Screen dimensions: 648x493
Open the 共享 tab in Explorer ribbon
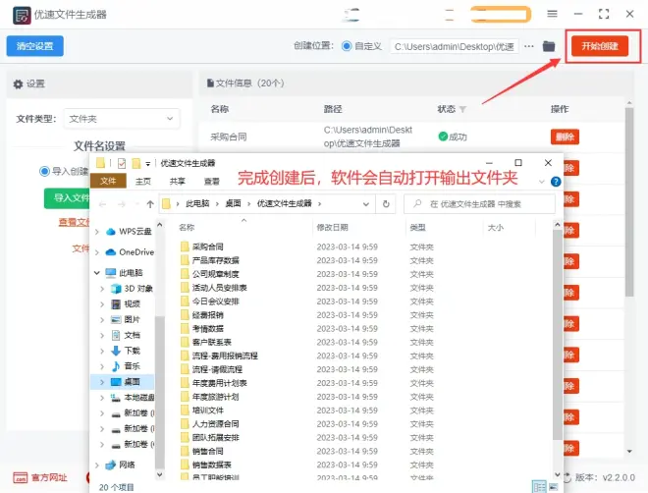(x=178, y=181)
